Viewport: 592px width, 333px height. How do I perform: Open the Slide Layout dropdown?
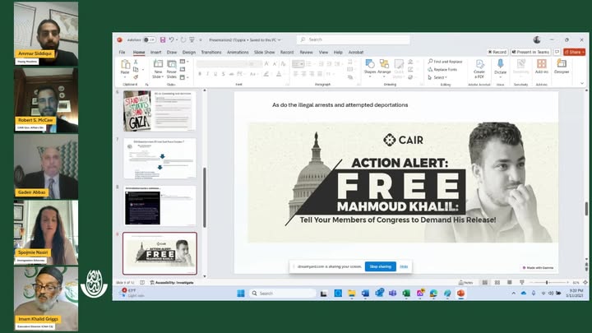click(x=184, y=62)
